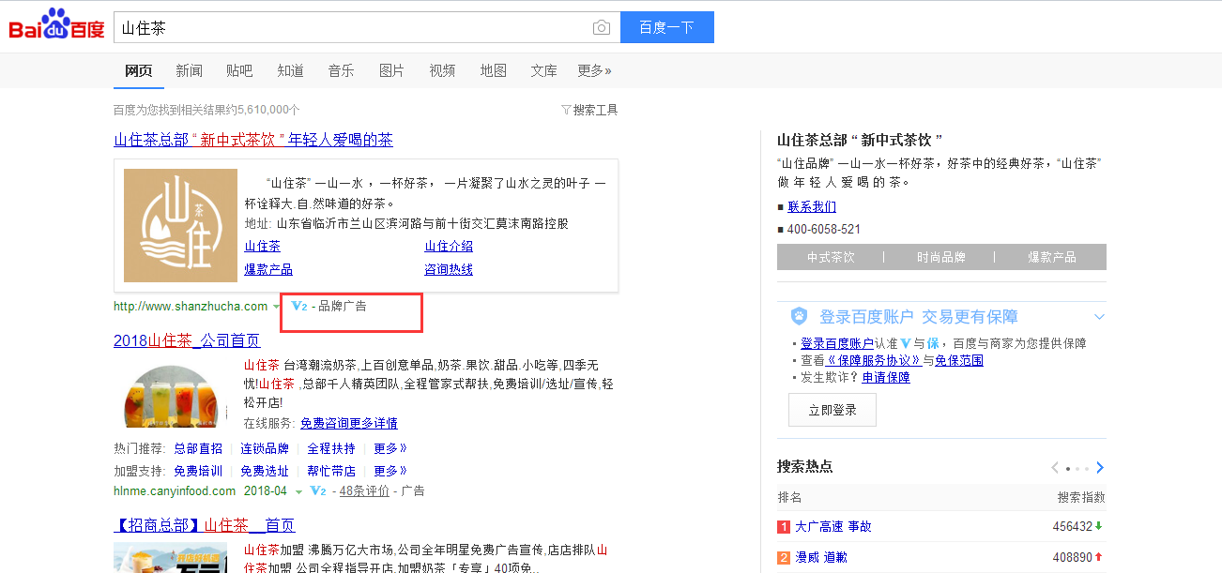Image resolution: width=1222 pixels, height=573 pixels.
Task: Open the 山住茶 sublink in brand card
Action: point(262,246)
